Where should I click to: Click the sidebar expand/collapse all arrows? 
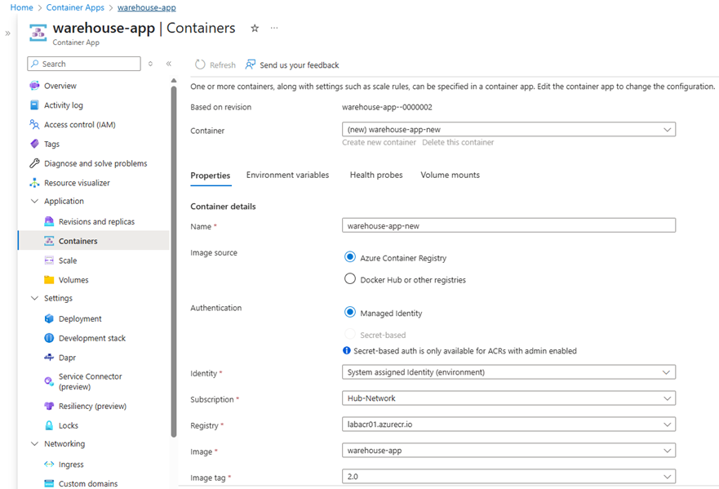pyautogui.click(x=150, y=64)
